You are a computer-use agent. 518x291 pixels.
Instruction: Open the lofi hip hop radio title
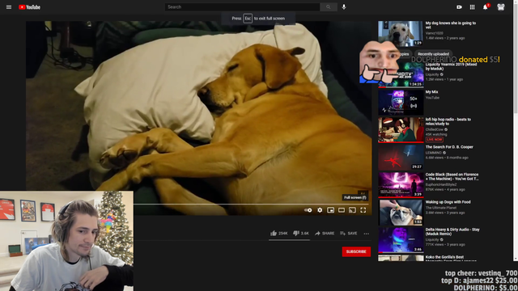click(x=448, y=121)
